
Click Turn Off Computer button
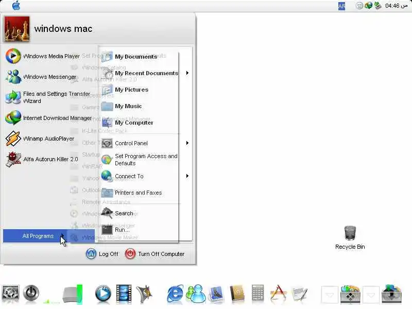tap(154, 254)
